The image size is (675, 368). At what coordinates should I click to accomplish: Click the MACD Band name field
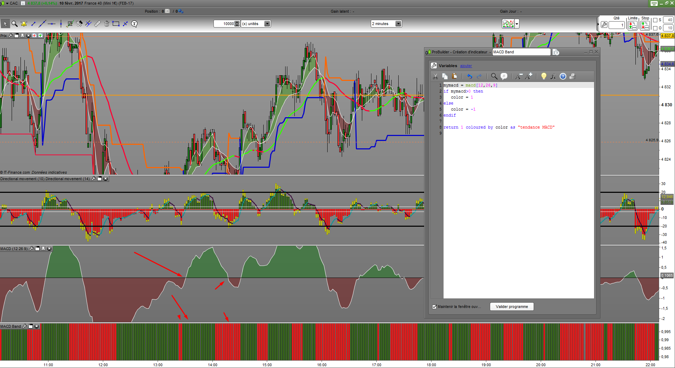[521, 52]
